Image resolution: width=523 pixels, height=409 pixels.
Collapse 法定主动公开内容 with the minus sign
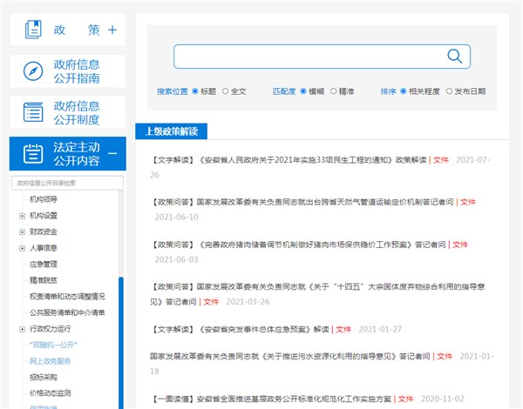point(112,153)
